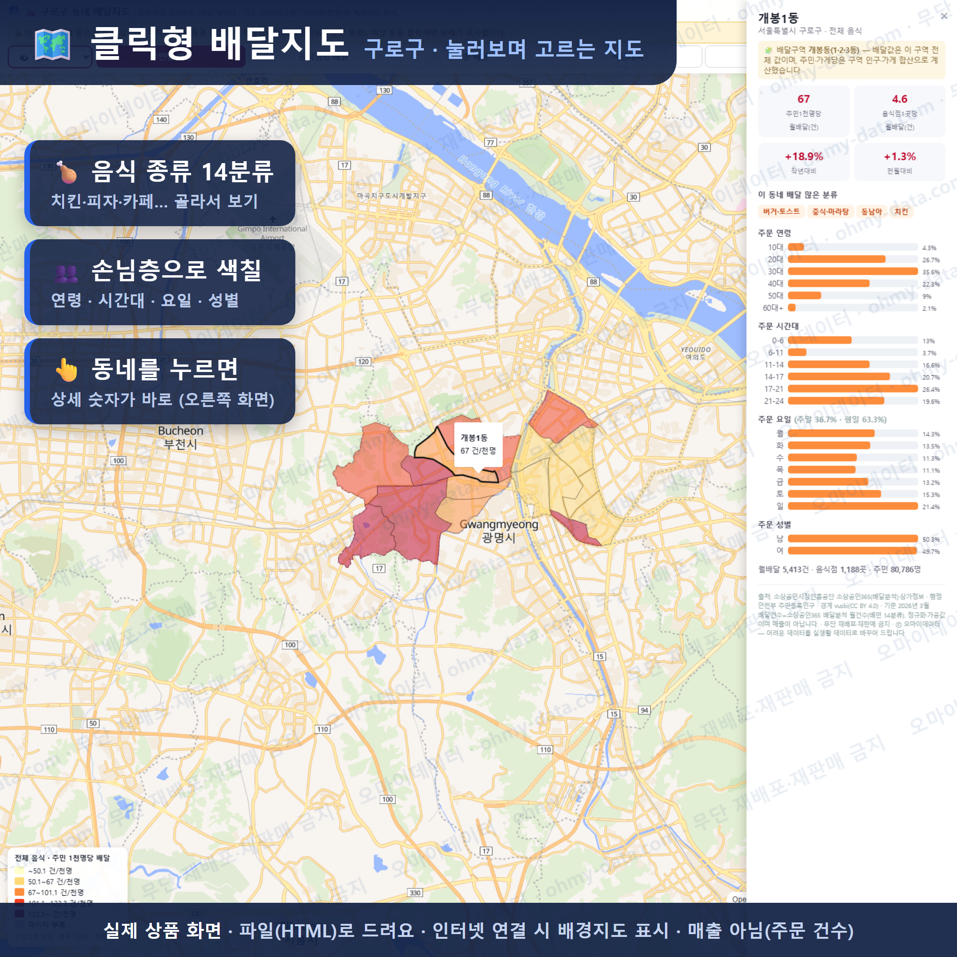Click the +18.9% 작년대비 stat card
957x957 pixels.
tap(803, 163)
